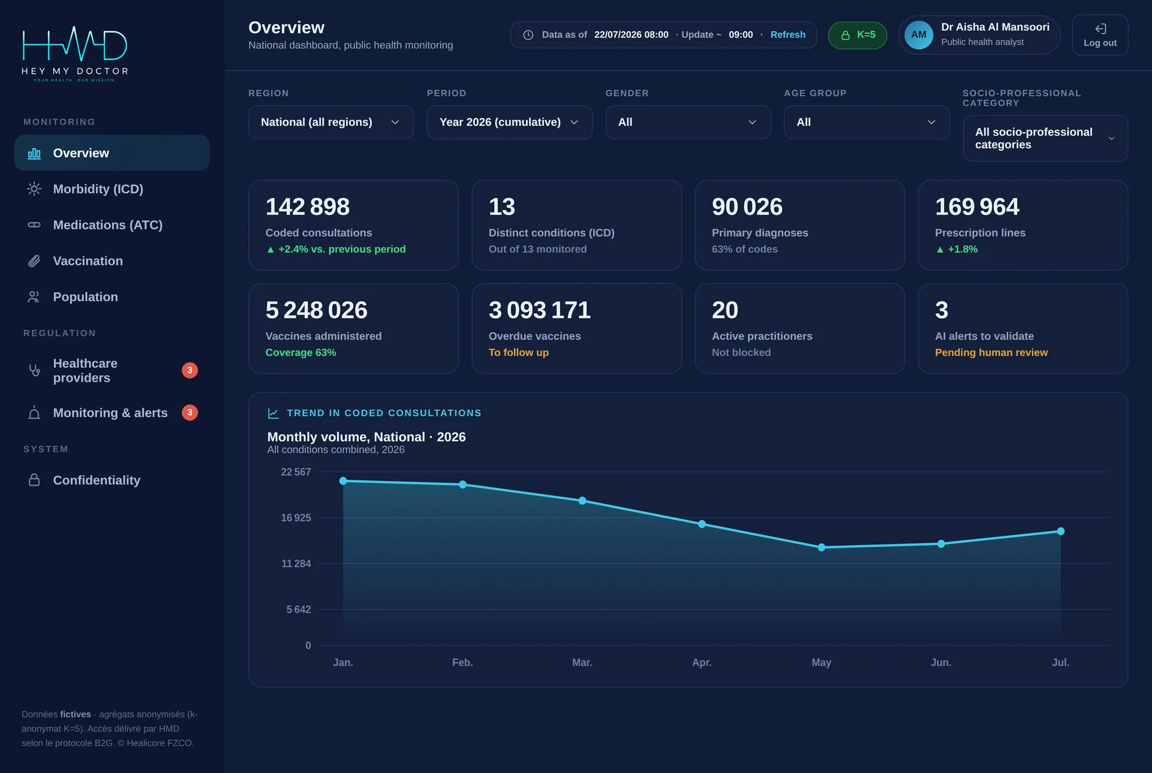
Task: Open the Gender filter dropdown
Action: click(688, 122)
